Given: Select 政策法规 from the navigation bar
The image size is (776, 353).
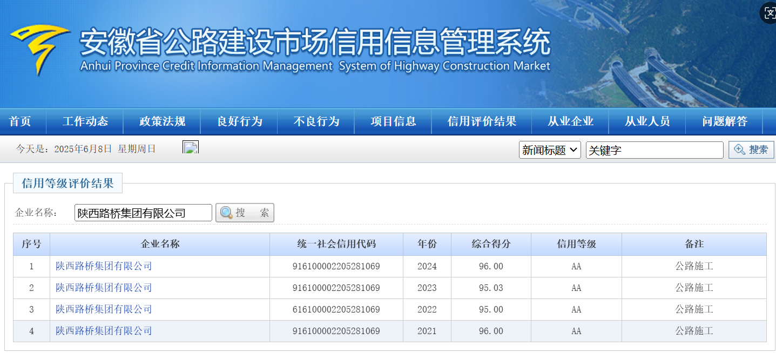Looking at the screenshot, I should 162,121.
